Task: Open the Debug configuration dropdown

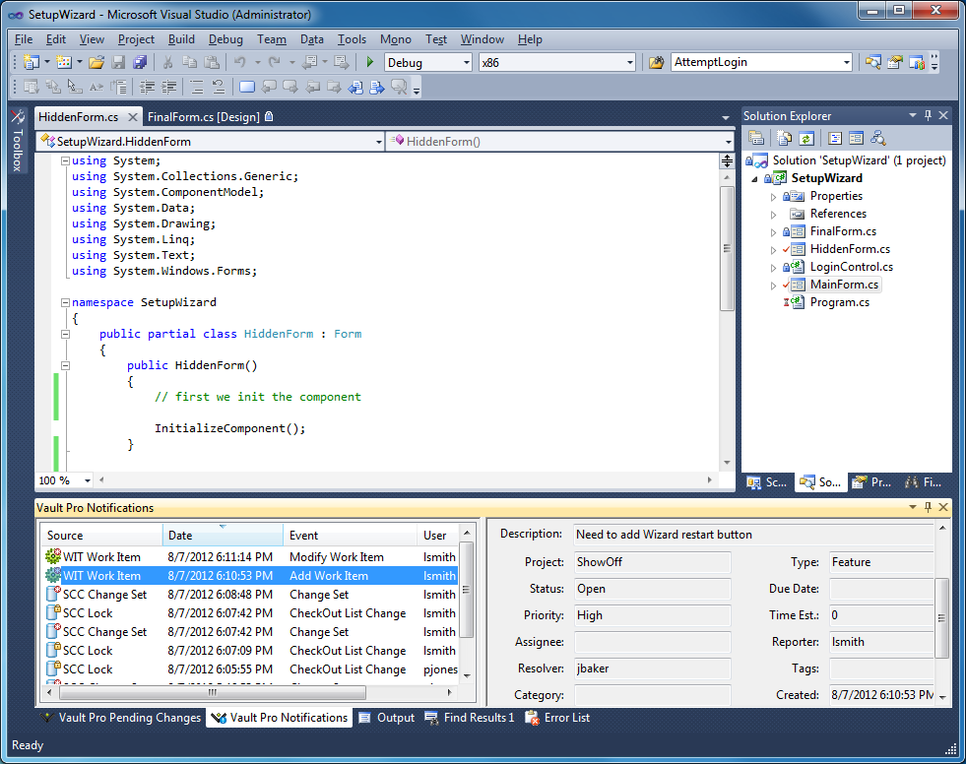Action: click(x=466, y=63)
